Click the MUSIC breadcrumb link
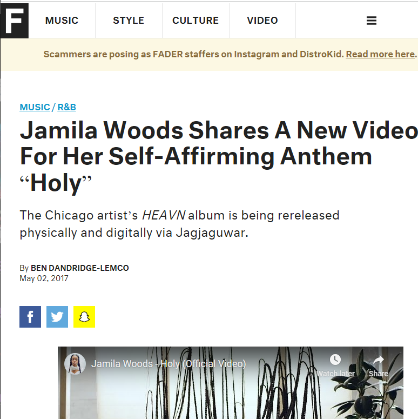The width and height of the screenshot is (418, 419). pyautogui.click(x=35, y=107)
